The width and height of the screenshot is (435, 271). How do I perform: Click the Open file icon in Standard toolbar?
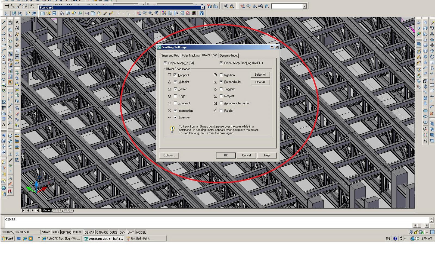click(x=48, y=13)
